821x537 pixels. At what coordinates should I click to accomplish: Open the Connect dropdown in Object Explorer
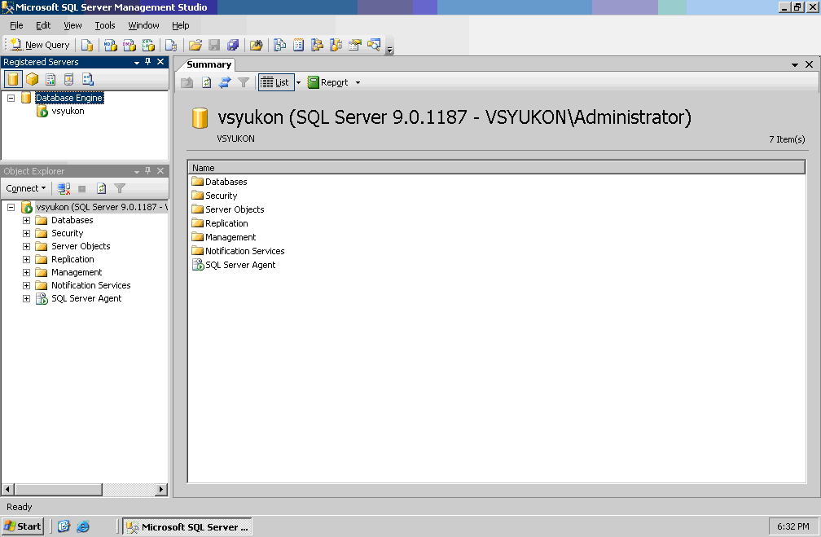25,188
